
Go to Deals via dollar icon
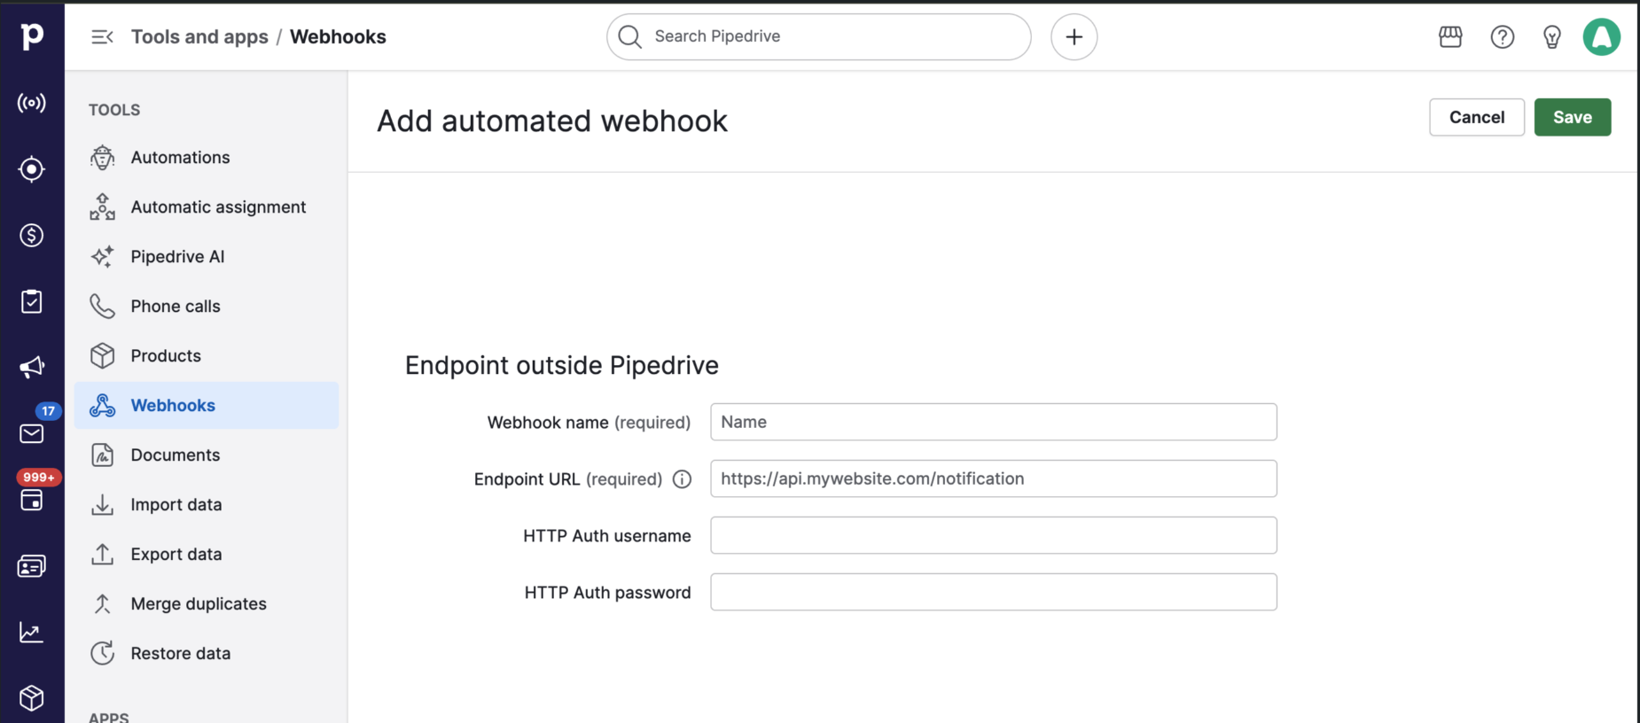pos(32,235)
